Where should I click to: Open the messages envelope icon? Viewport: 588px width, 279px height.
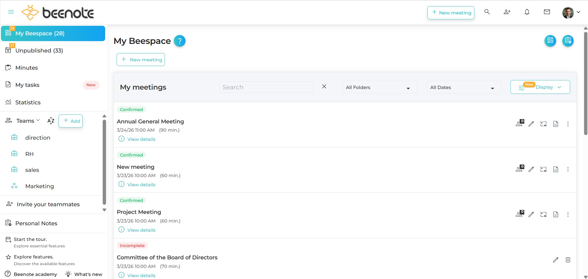coord(547,12)
